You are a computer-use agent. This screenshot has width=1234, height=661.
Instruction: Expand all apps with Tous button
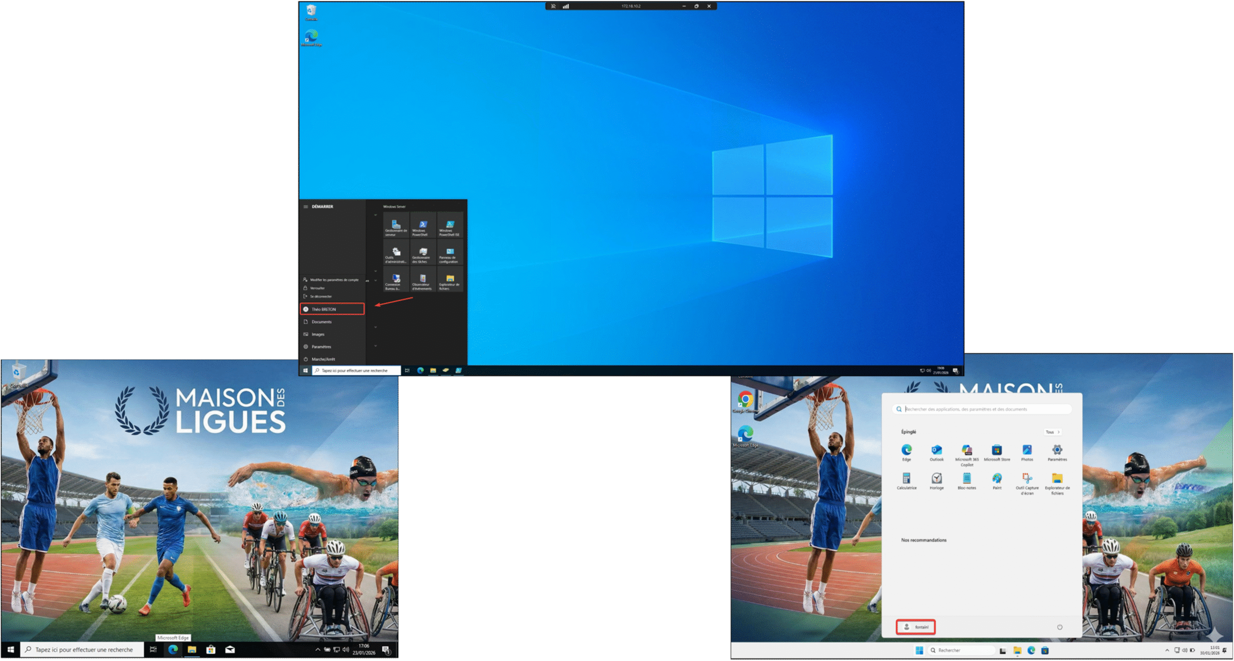point(1052,432)
